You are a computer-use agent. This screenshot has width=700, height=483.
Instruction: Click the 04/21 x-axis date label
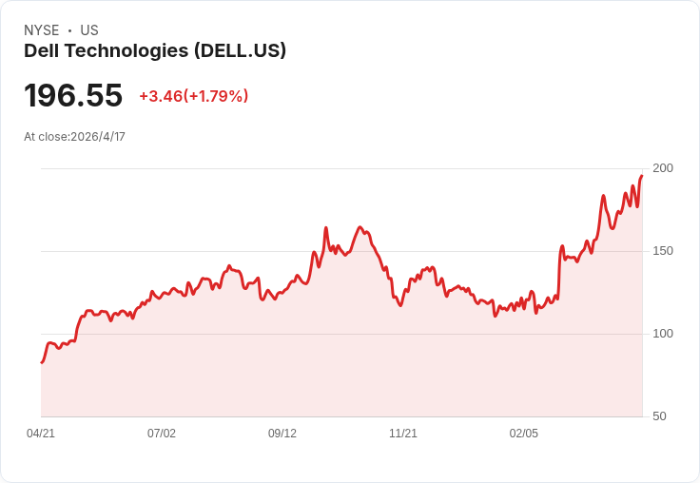[41, 434]
